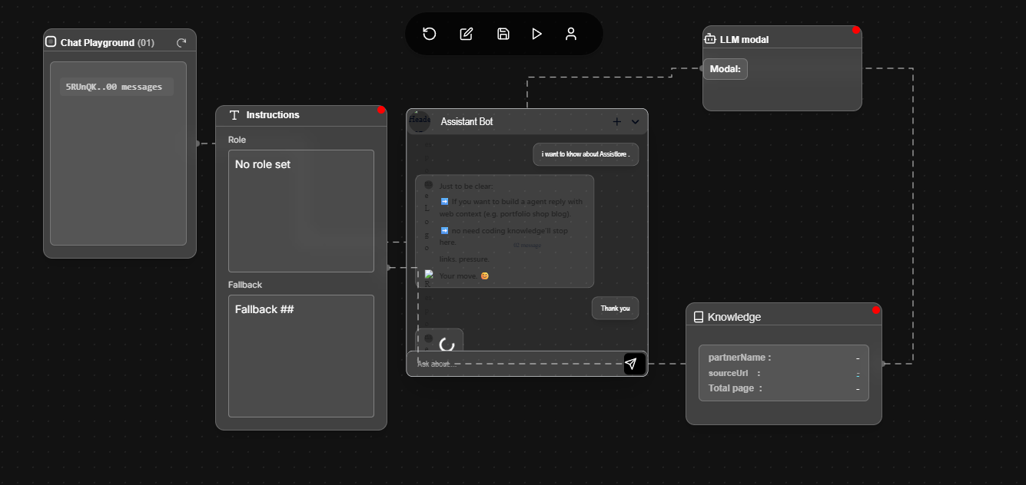The height and width of the screenshot is (485, 1026).
Task: Open the edit icon in the top toolbar
Action: 466,34
